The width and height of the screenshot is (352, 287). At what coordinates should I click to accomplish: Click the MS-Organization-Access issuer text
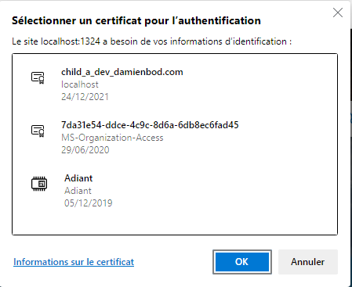click(112, 138)
